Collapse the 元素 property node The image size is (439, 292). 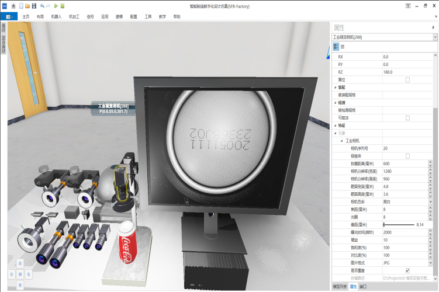(x=336, y=133)
